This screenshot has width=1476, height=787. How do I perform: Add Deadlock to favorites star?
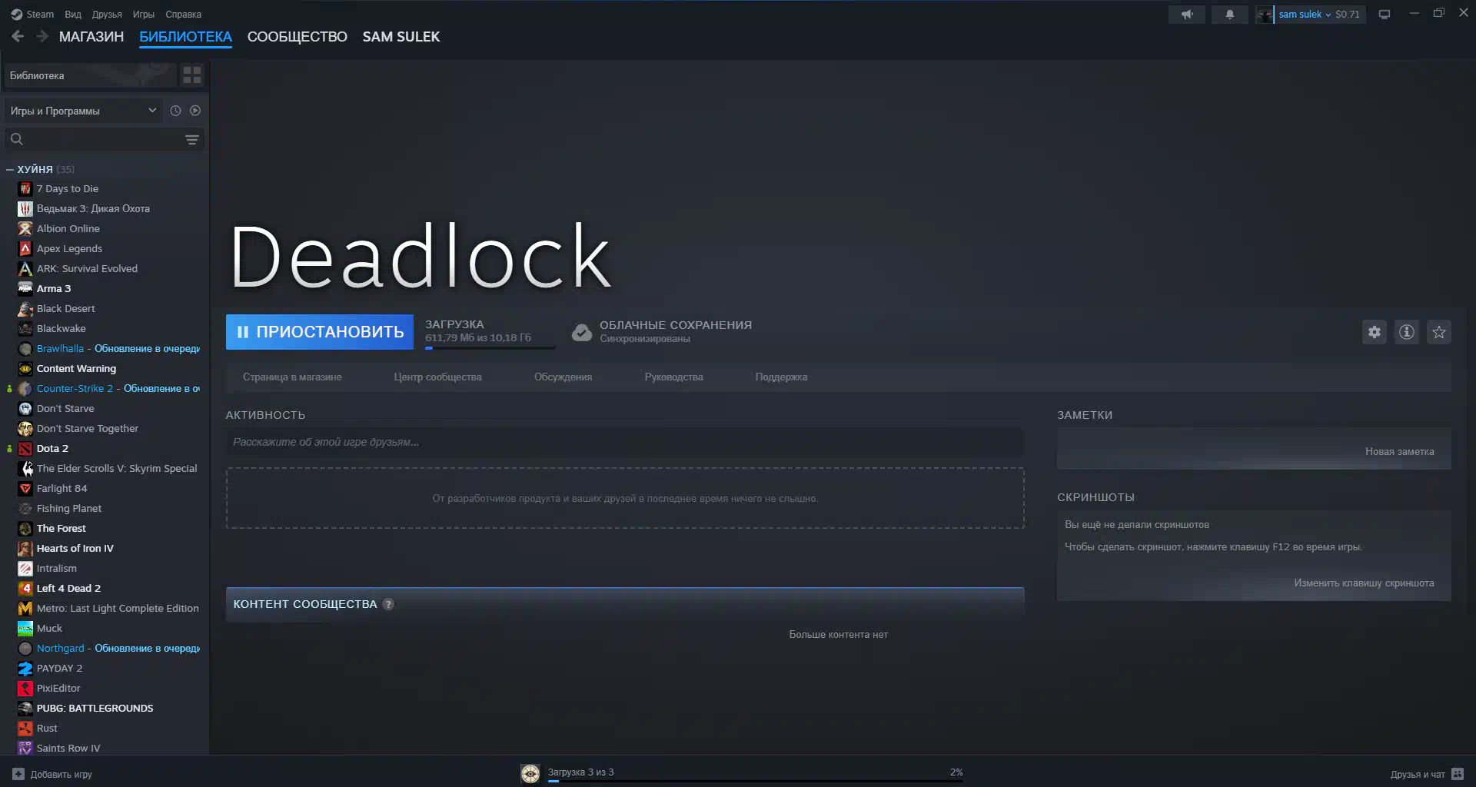[1439, 332]
